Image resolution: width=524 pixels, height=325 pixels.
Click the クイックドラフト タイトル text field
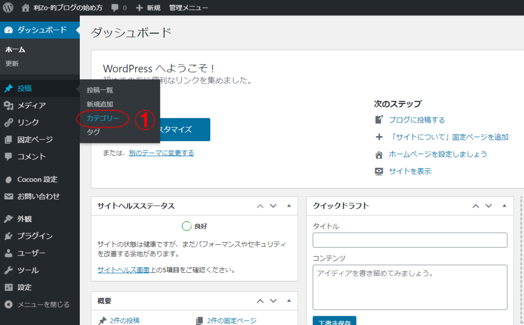pyautogui.click(x=409, y=240)
